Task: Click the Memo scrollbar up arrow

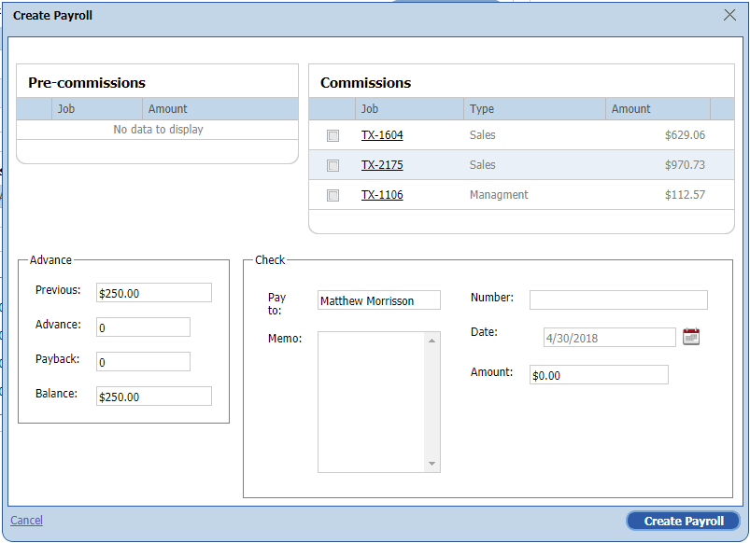Action: tap(432, 341)
